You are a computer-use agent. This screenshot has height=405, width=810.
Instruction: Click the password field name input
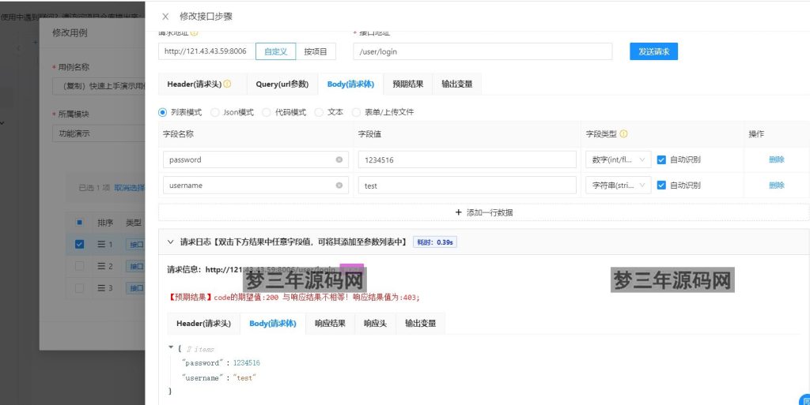coord(255,159)
